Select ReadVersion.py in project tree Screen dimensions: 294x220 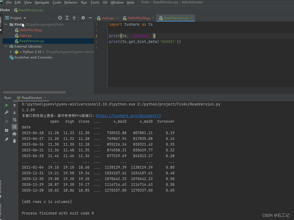32,41
